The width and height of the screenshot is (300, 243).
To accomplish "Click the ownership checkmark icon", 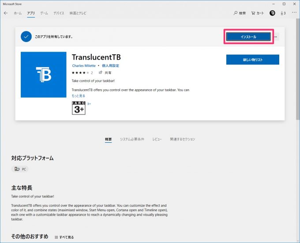I will tap(26, 36).
